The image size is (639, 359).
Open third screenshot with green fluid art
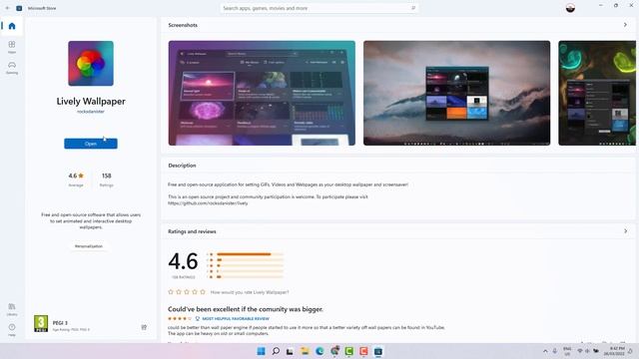click(597, 93)
